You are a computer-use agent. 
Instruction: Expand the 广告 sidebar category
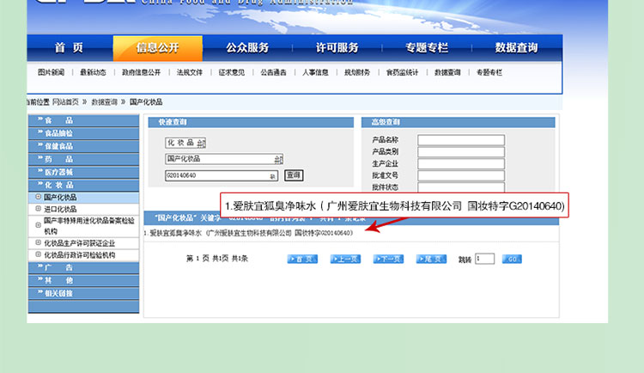click(x=83, y=268)
